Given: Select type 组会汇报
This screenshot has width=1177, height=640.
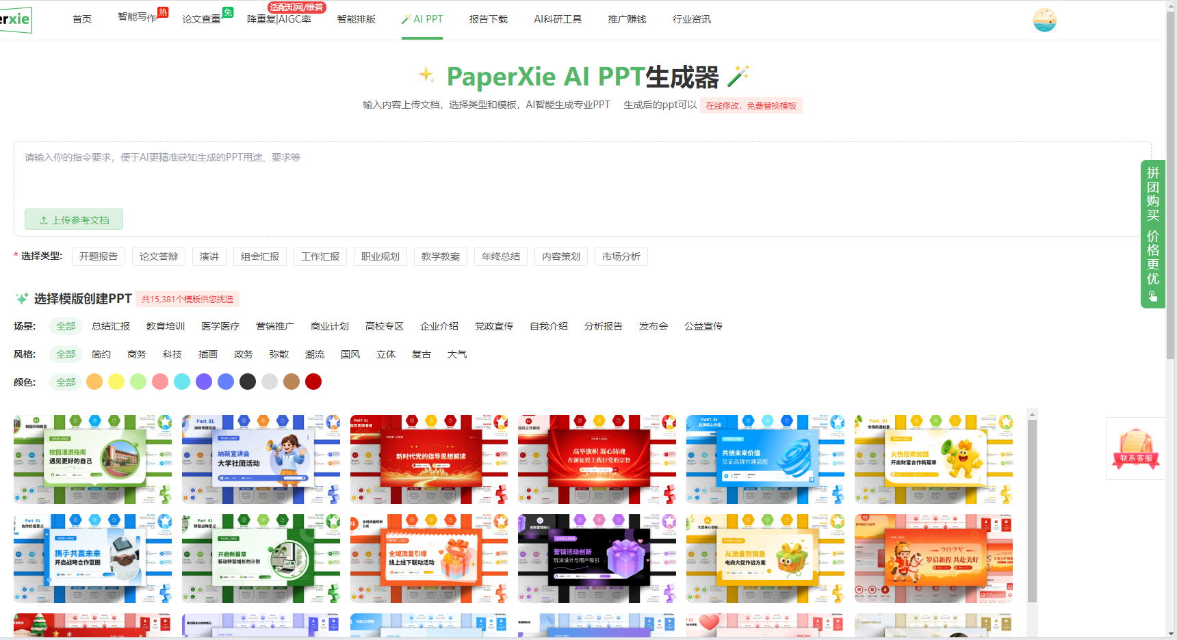Looking at the screenshot, I should tap(260, 256).
